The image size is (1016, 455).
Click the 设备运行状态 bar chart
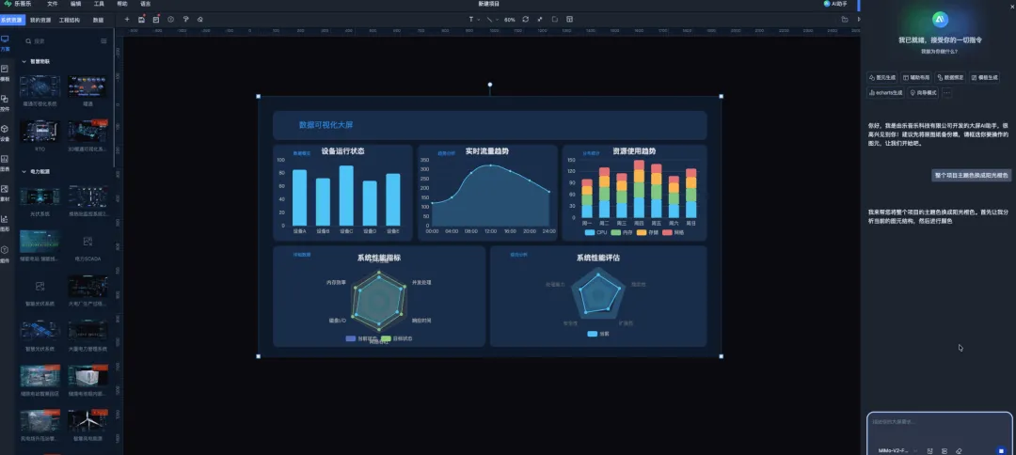tap(342, 192)
